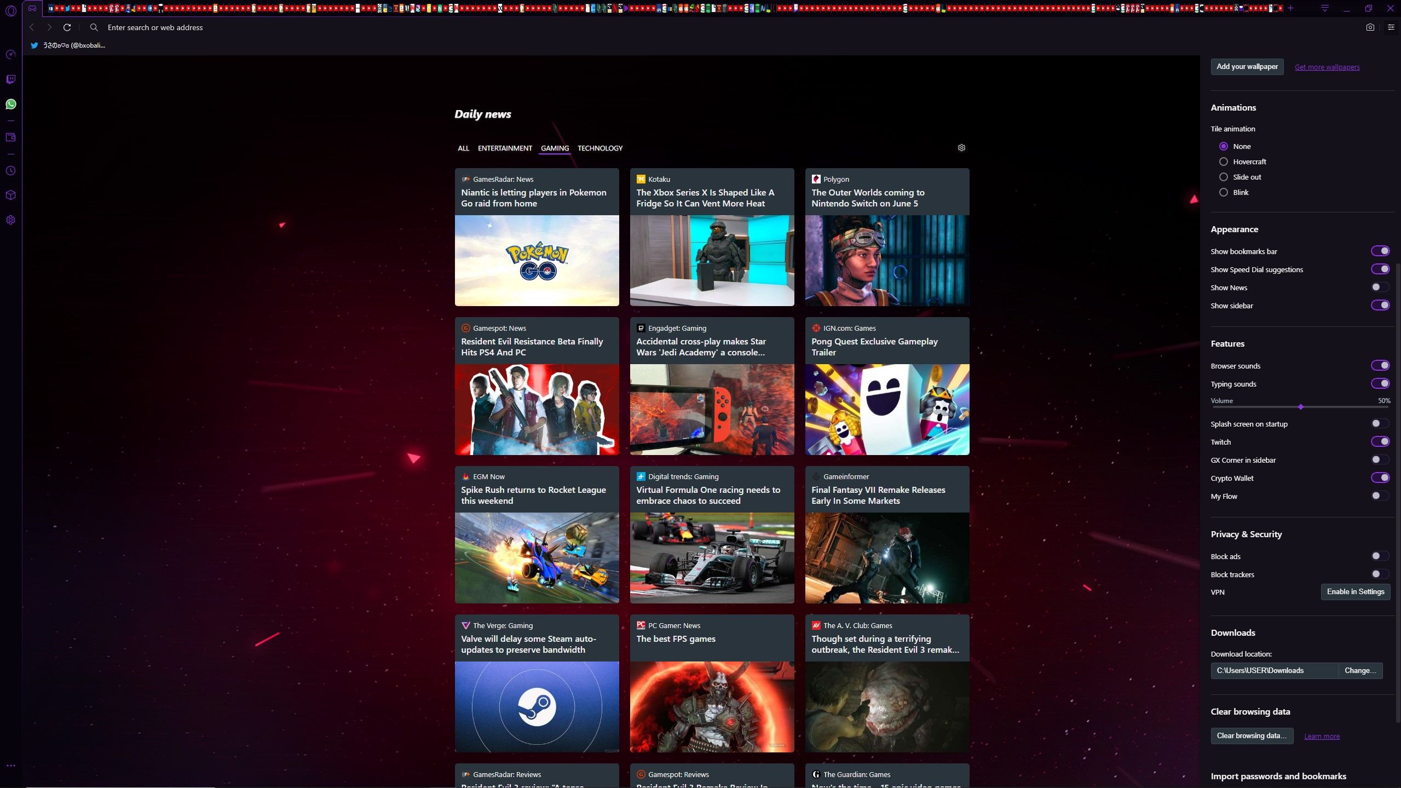1401x788 pixels.
Task: Select the Slide out tile animation
Action: click(x=1223, y=177)
